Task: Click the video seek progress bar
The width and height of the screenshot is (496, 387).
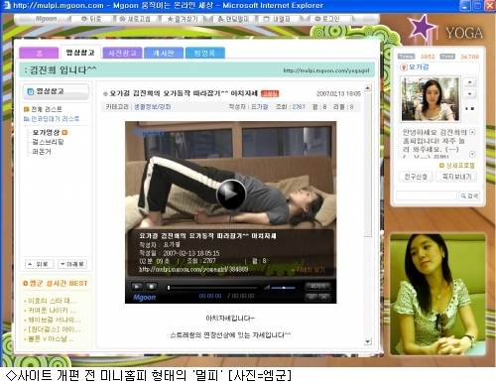Action: point(212,288)
